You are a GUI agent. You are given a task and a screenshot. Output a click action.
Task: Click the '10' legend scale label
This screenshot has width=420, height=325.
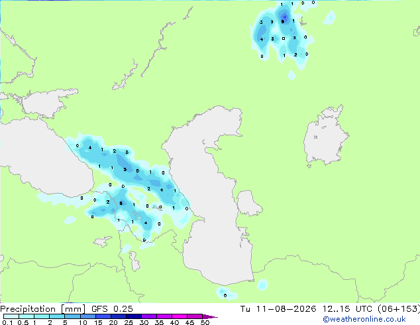(x=83, y=322)
